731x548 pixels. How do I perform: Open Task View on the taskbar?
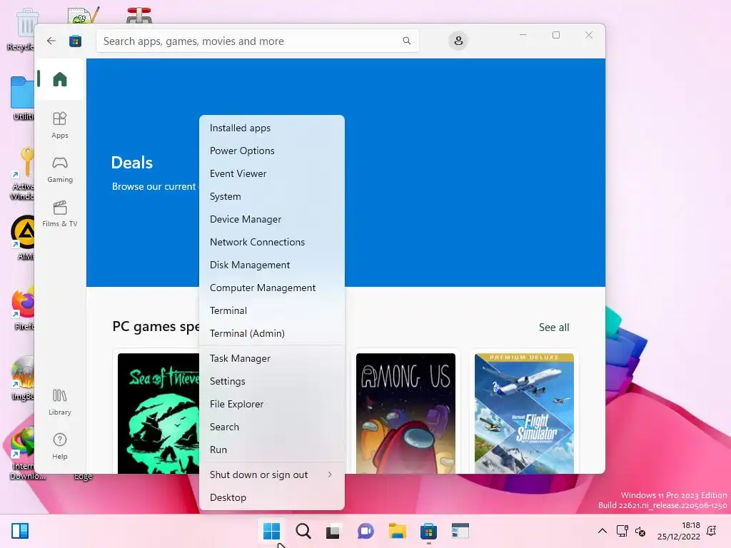333,531
